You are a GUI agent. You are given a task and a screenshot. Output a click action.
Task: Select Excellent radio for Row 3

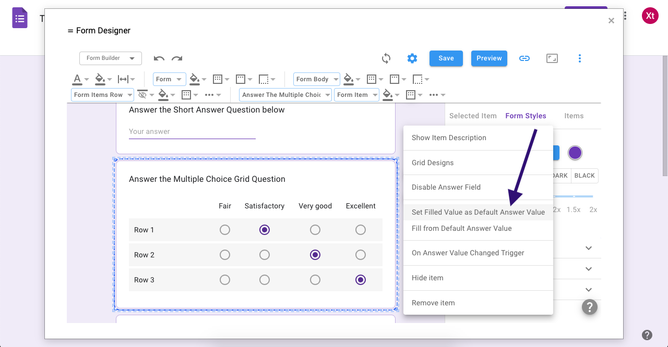coord(361,280)
